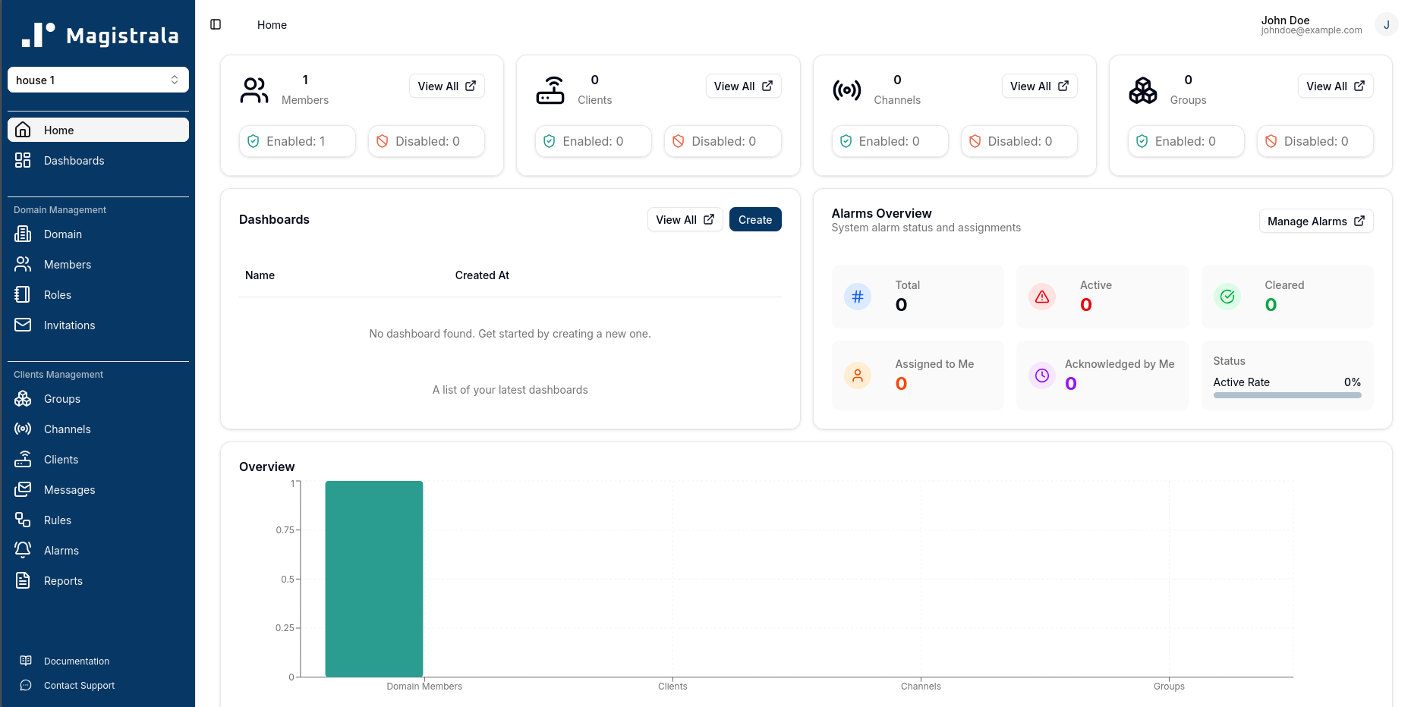This screenshot has width=1411, height=707.
Task: Click the Active Rate progress bar
Action: [x=1287, y=395]
